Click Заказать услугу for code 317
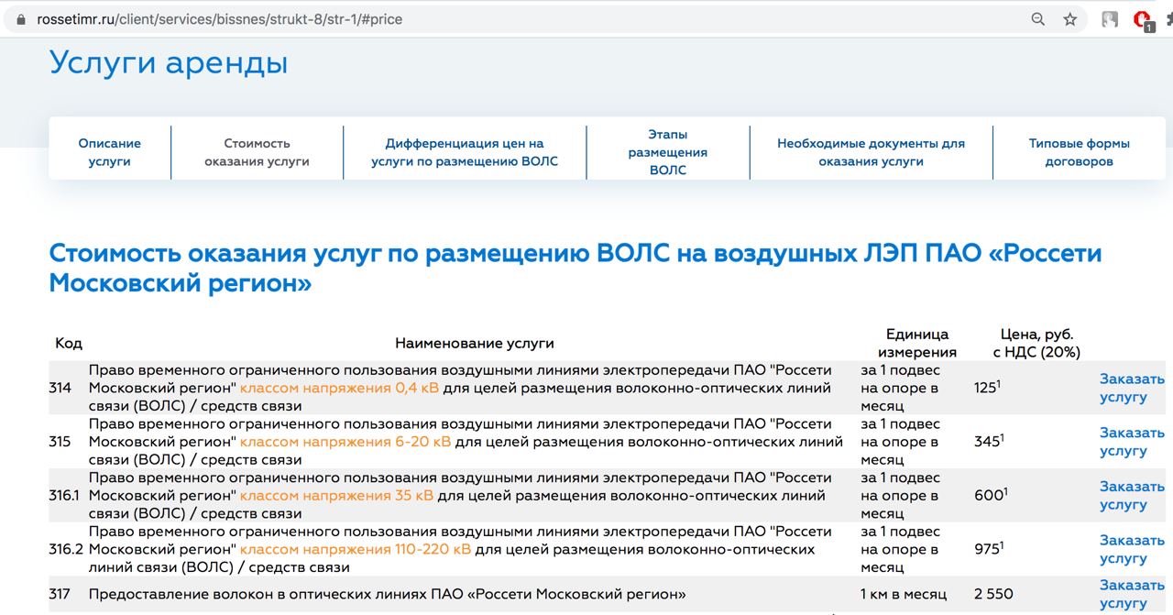This screenshot has width=1173, height=615. point(1132,594)
